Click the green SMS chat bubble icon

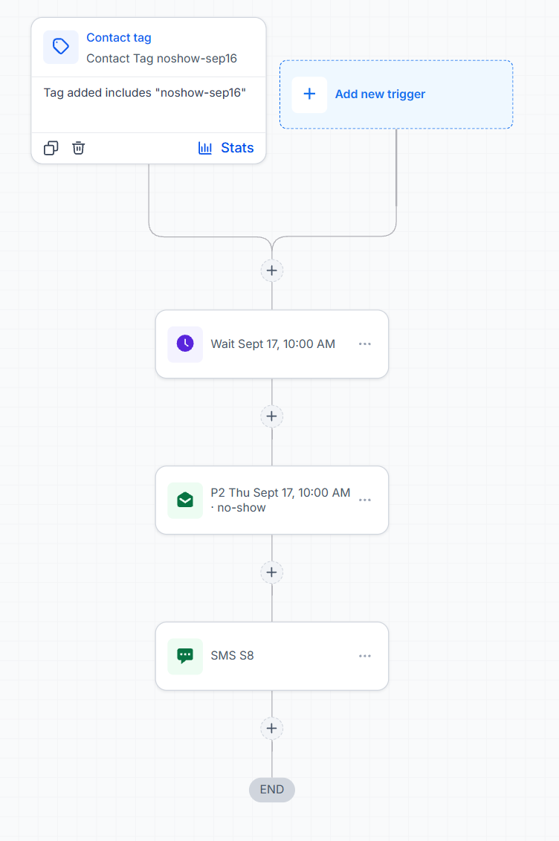pos(185,656)
